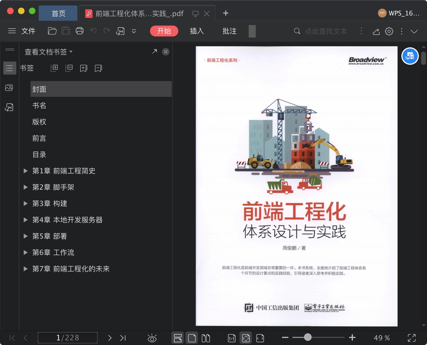Click the save icon in toolbar
427x345 pixels.
pos(66,31)
